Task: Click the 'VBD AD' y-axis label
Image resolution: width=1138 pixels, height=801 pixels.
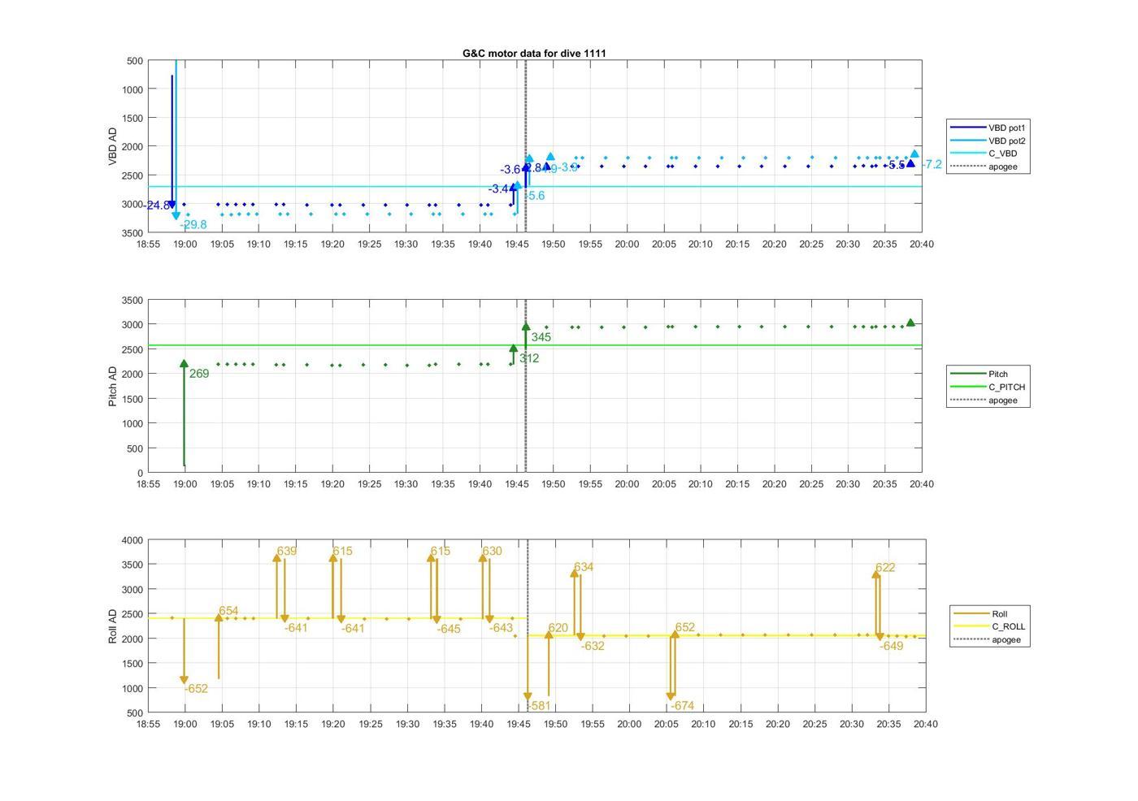Action: point(113,146)
